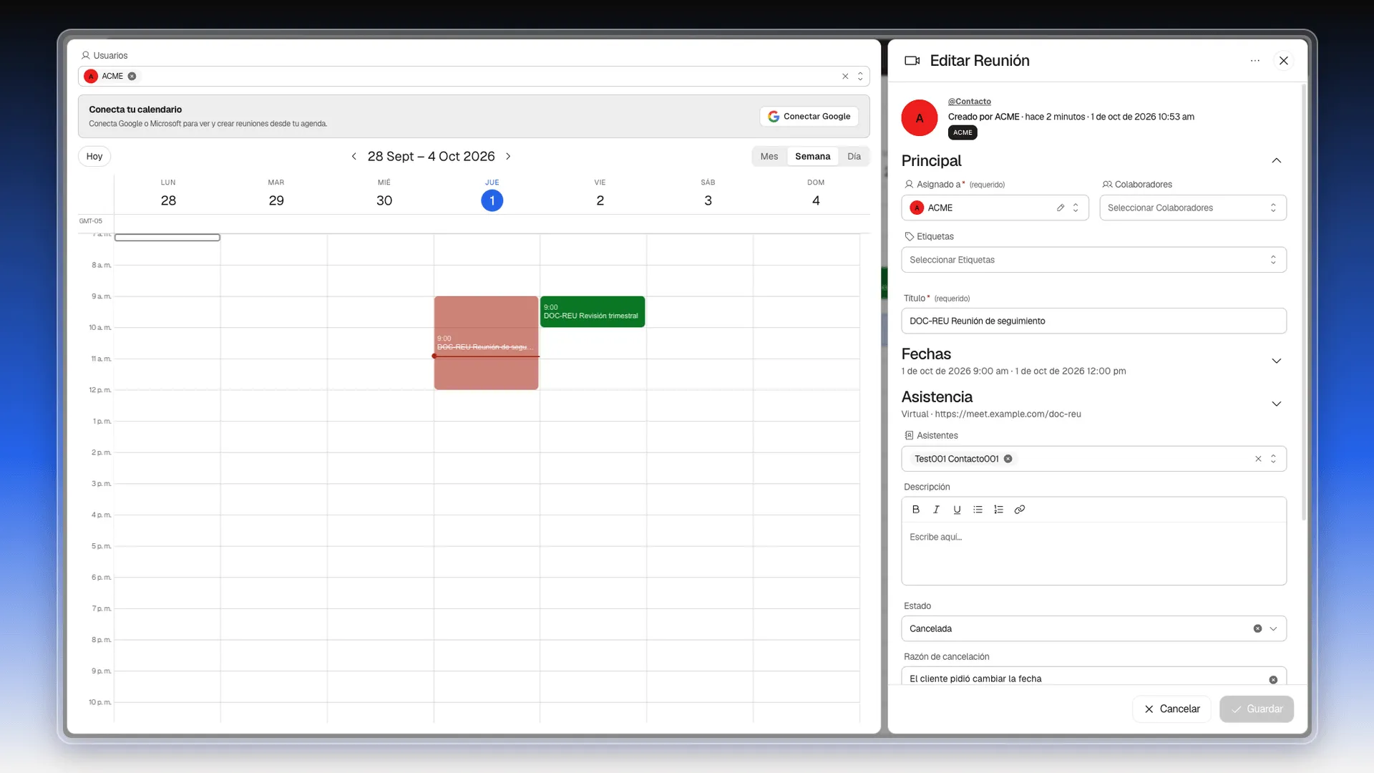Viewport: 1374px width, 773px height.
Task: Expand the Asistencia section
Action: (x=1276, y=404)
